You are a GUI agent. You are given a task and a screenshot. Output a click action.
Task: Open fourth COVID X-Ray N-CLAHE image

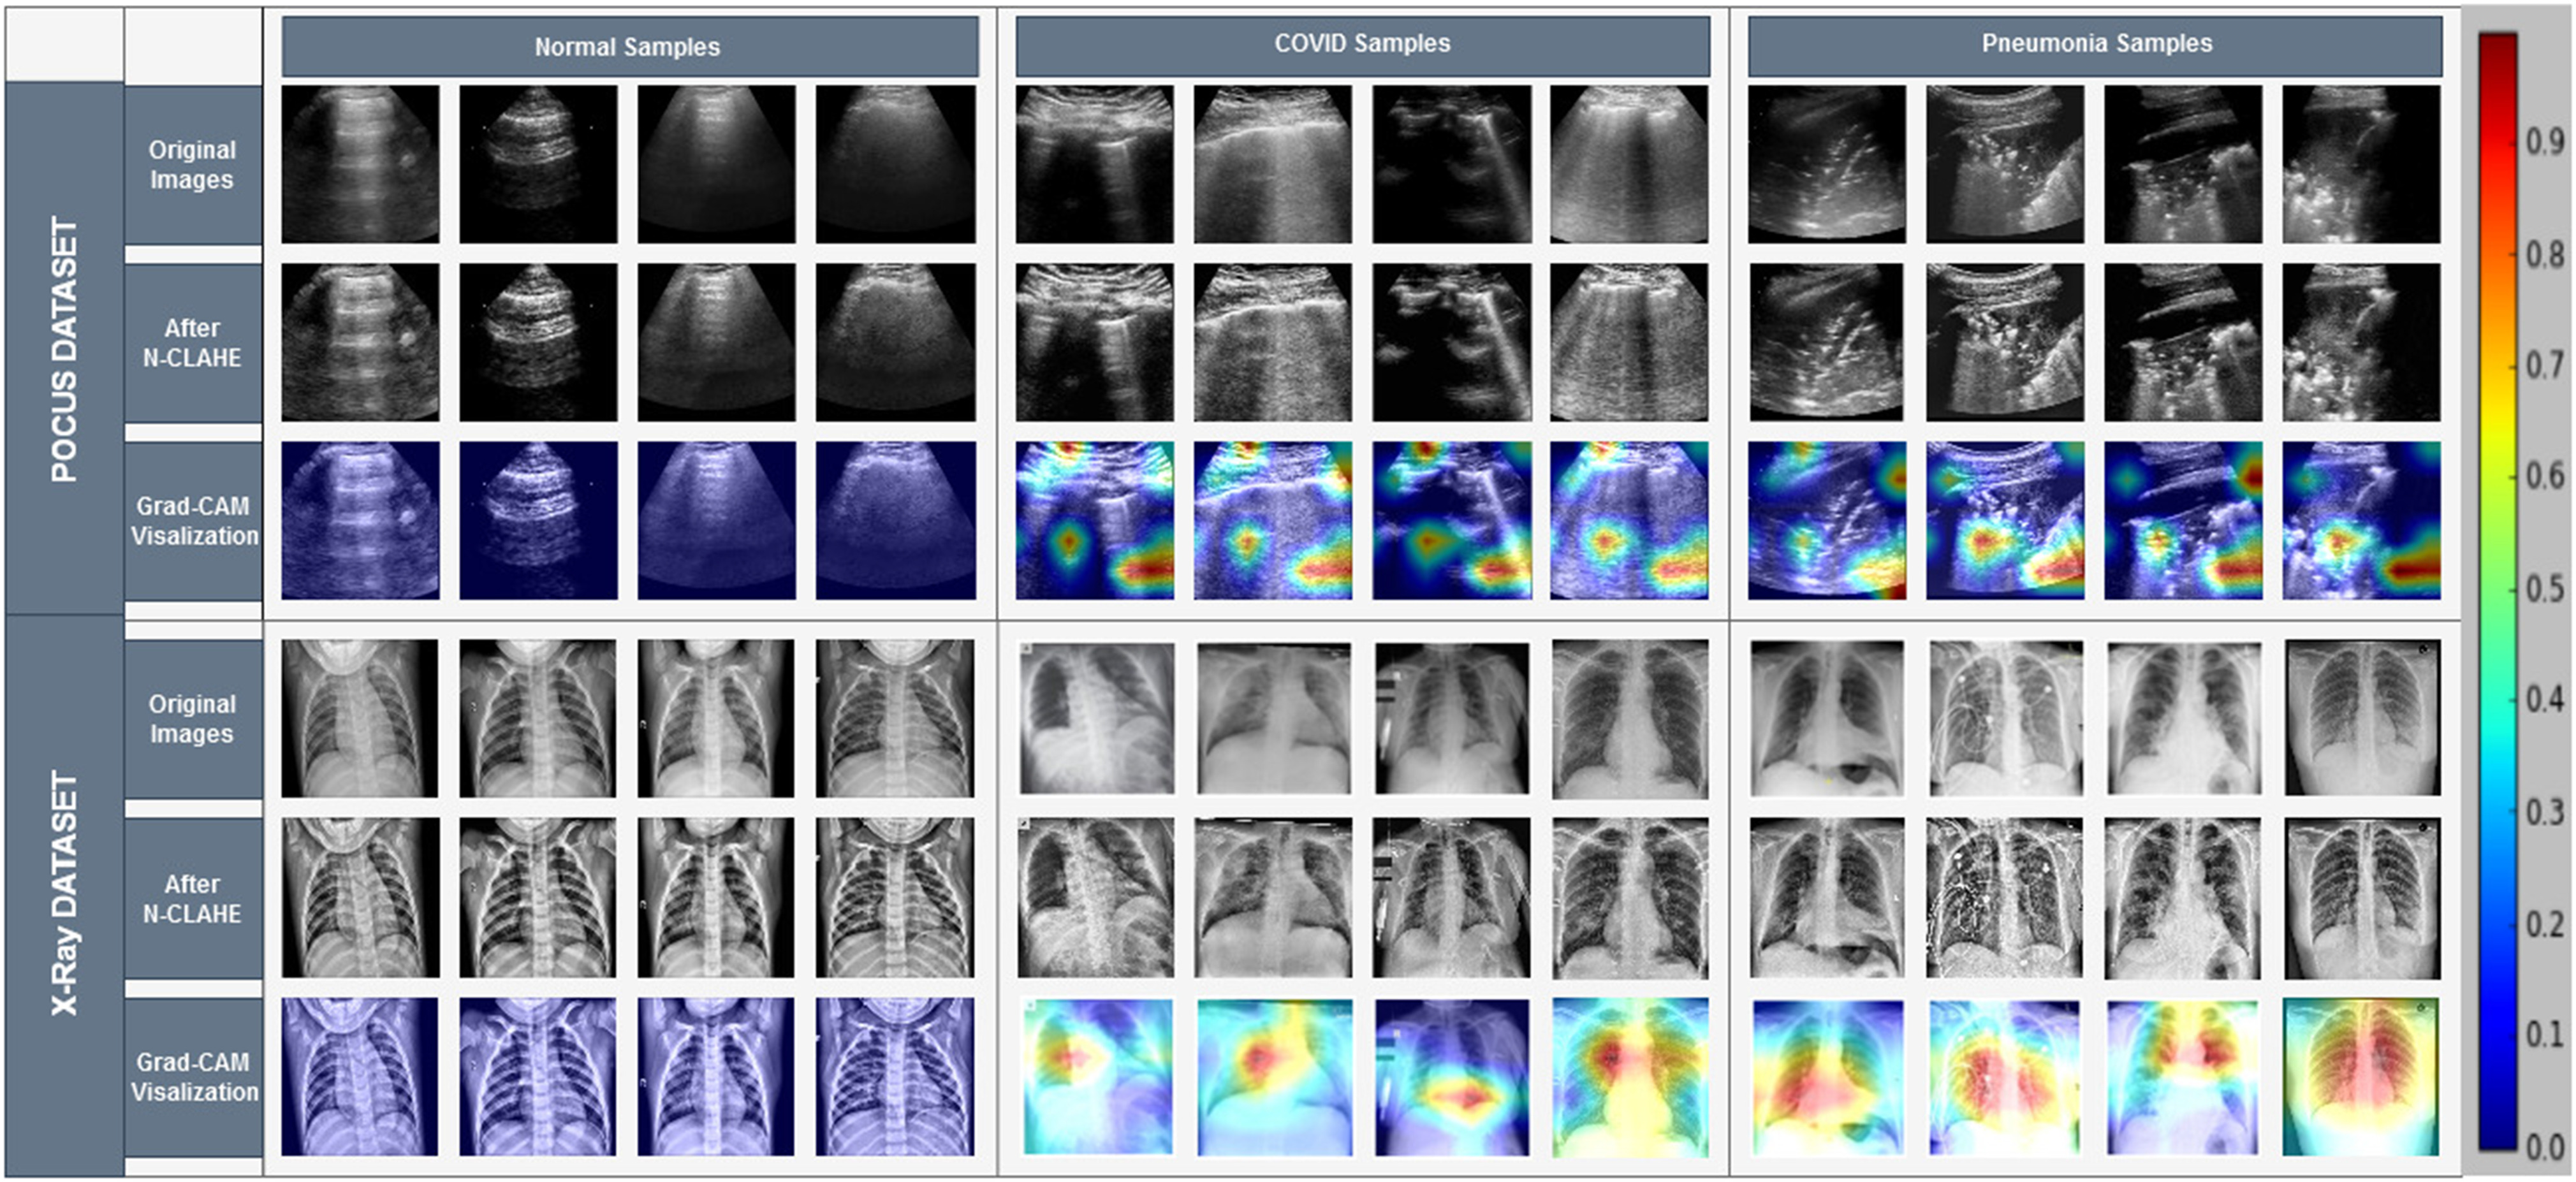coord(1630,898)
